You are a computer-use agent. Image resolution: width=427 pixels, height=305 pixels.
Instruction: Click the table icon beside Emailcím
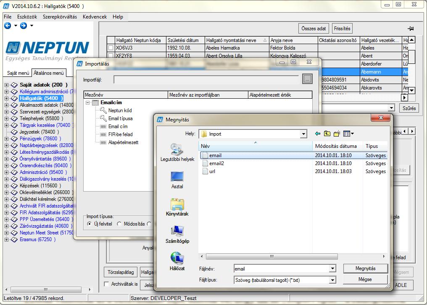(x=95, y=103)
